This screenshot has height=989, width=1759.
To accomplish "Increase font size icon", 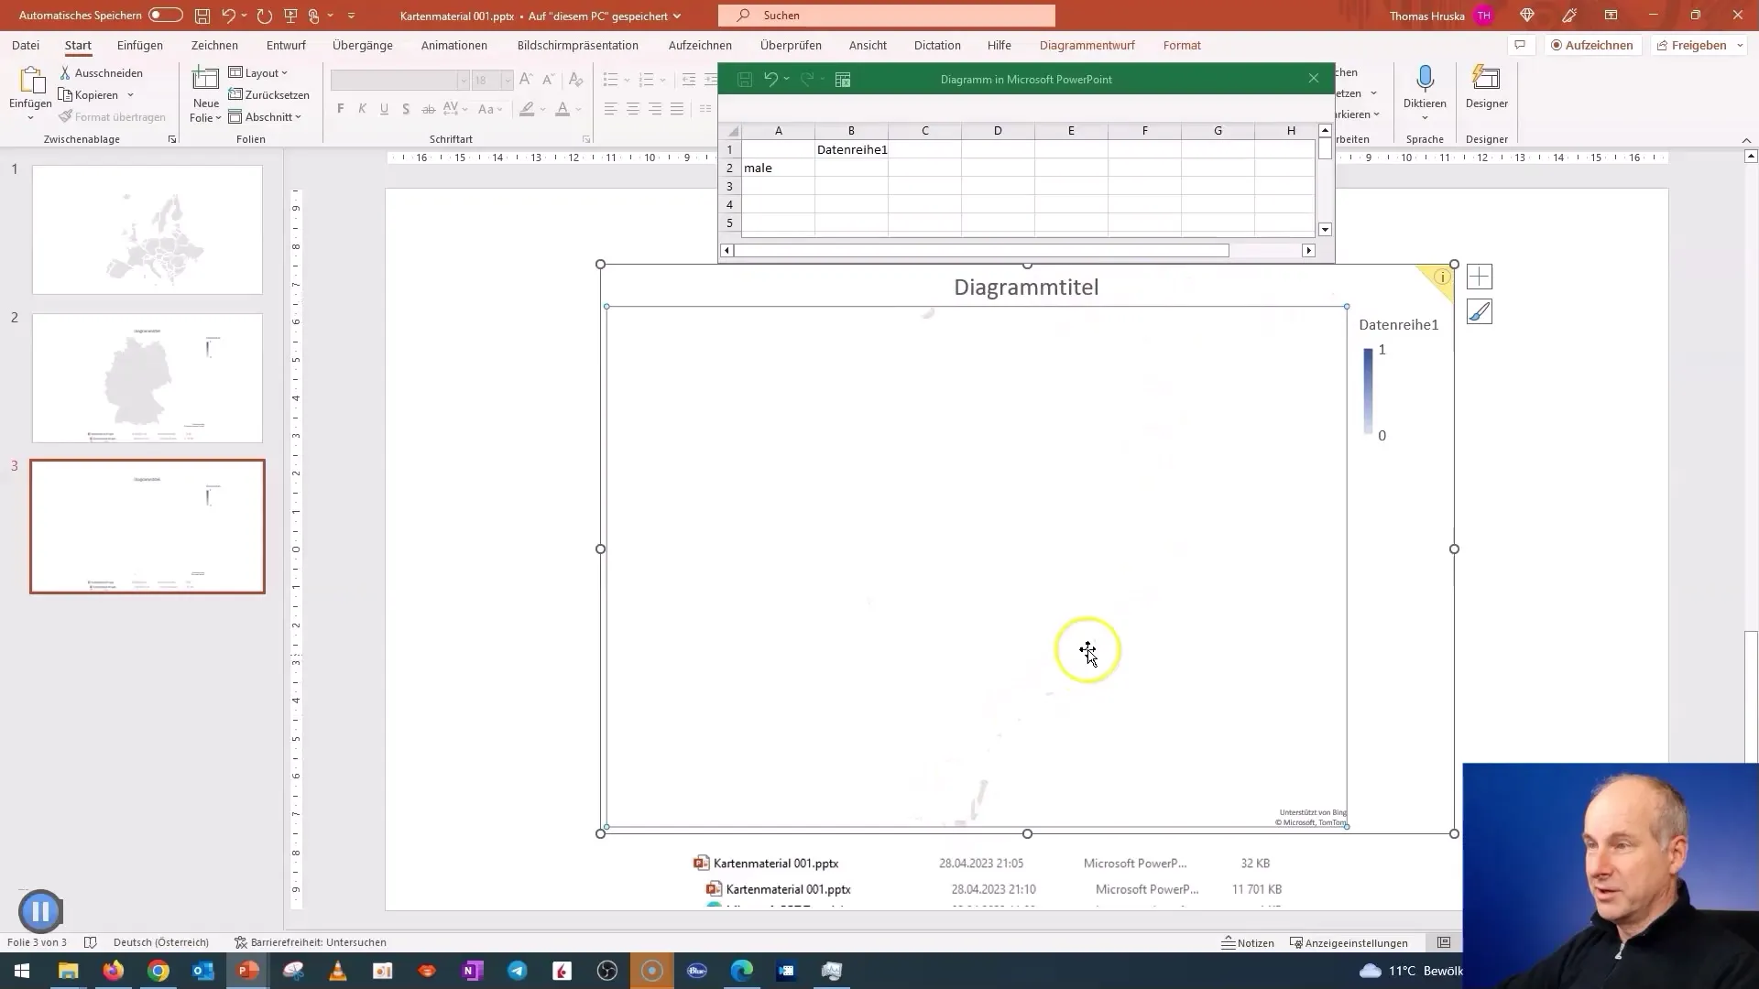I will (x=526, y=80).
